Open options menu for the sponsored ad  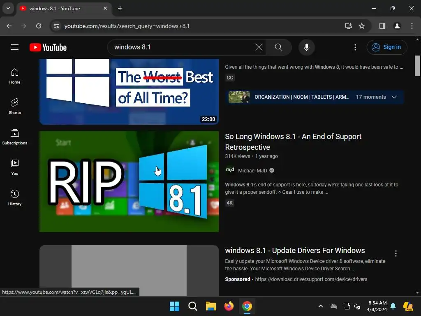(396, 253)
